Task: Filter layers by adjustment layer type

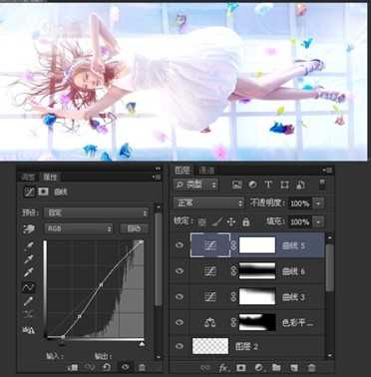Action: [252, 185]
